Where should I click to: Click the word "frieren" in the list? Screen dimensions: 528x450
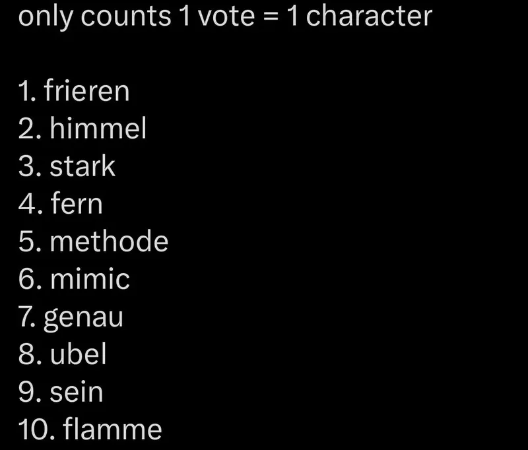86,91
